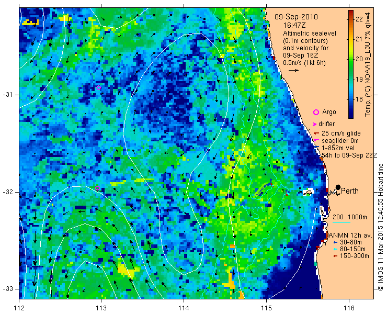Click the Argo float marker near latitude -31
Screen dimensions: 387x314
(98, 88)
